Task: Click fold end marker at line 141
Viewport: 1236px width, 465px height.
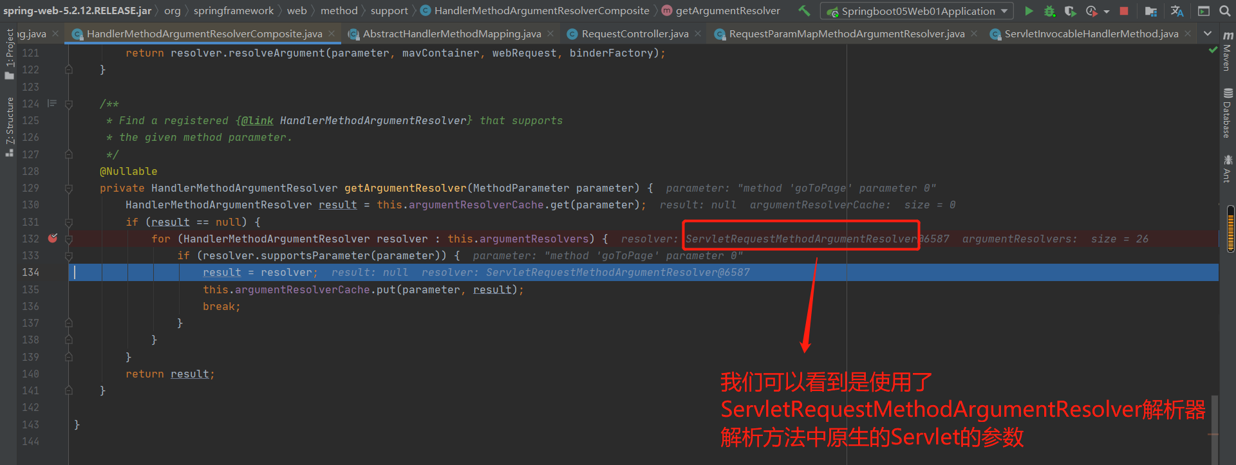Action: point(69,390)
